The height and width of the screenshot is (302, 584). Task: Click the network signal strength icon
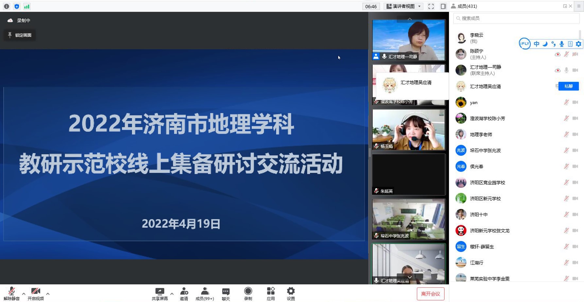pos(27,6)
